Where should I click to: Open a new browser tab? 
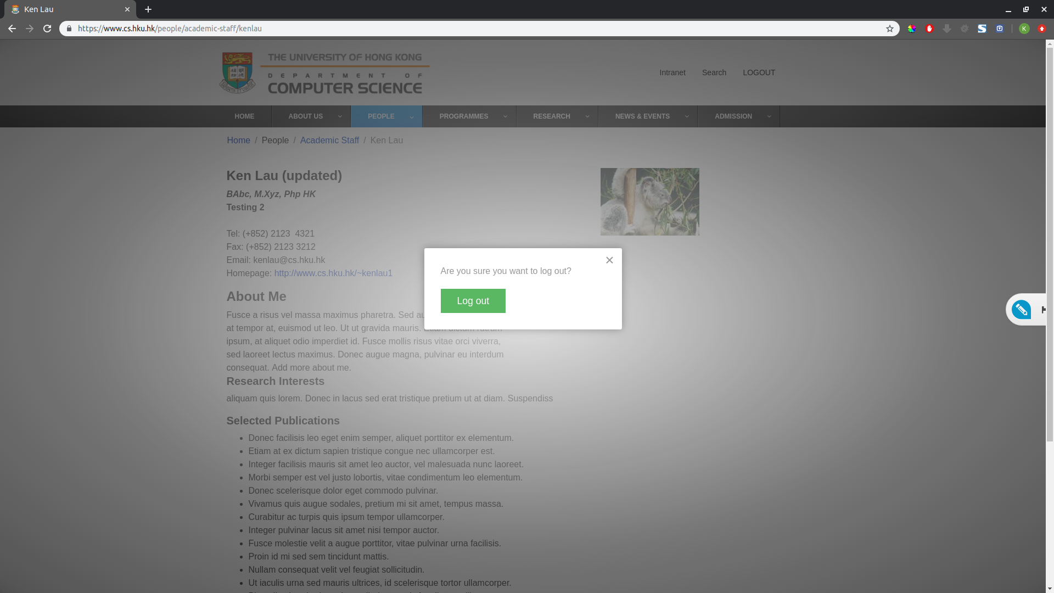[148, 9]
